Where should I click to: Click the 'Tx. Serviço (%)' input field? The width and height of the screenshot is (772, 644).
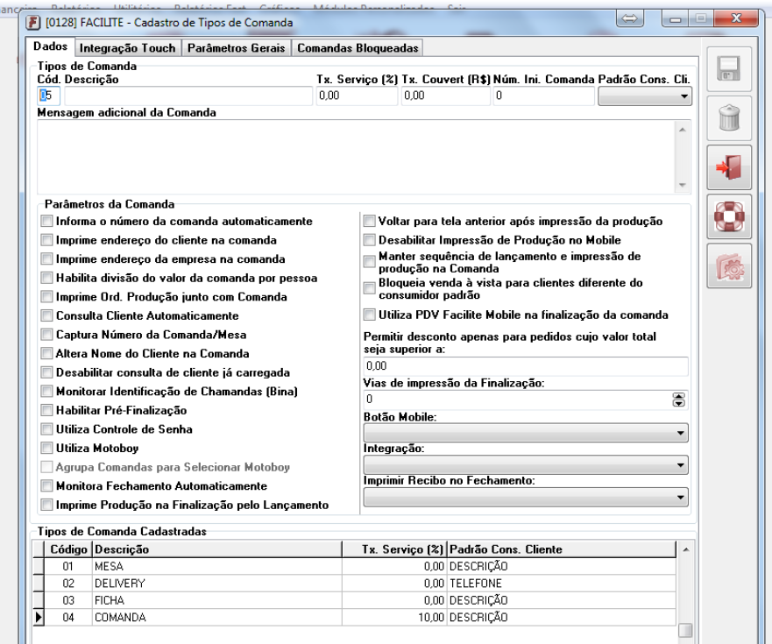pos(357,96)
